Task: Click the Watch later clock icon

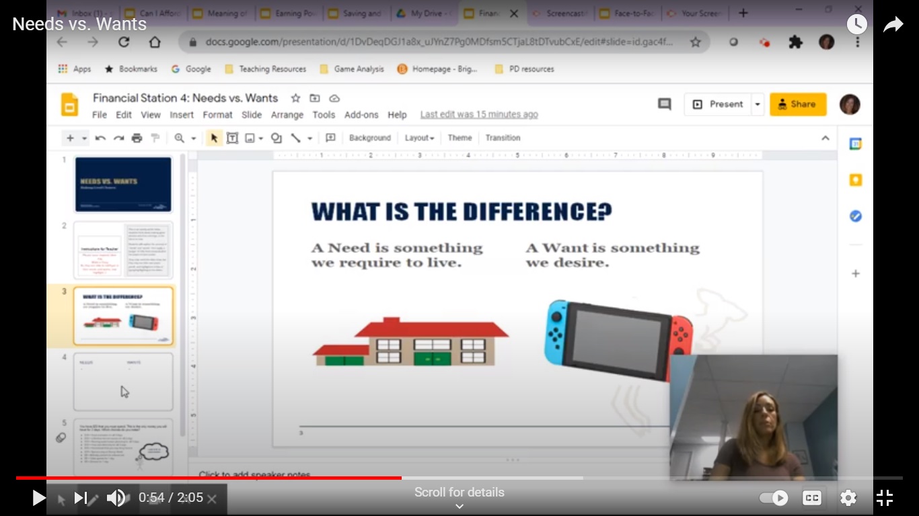Action: [x=856, y=25]
